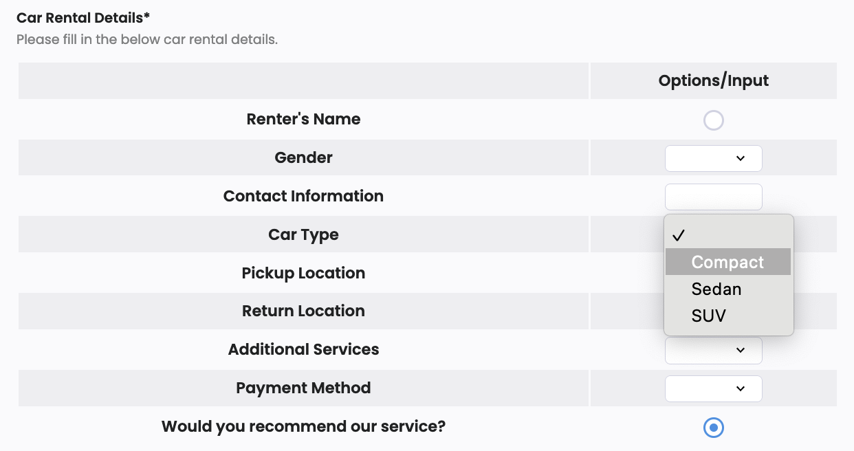
Task: Select the blank checkmarked option in the list
Action: [728, 235]
